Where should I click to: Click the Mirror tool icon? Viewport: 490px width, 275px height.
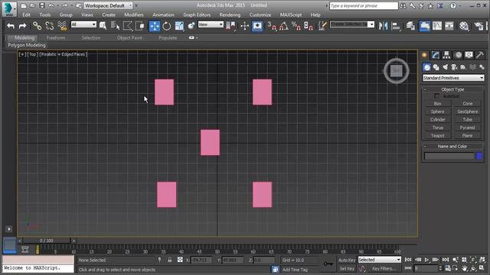(x=383, y=26)
